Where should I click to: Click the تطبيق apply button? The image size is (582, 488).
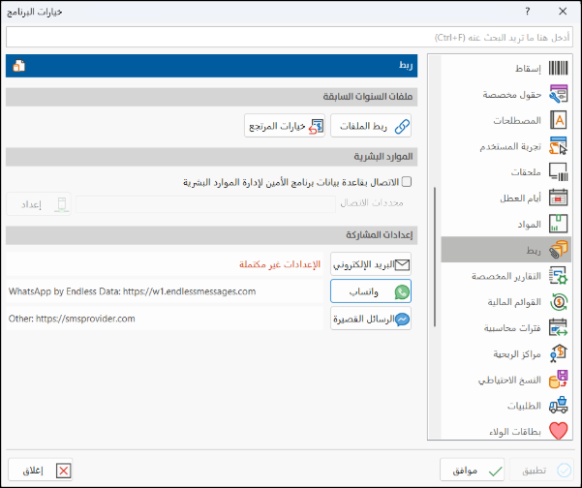coord(541,471)
